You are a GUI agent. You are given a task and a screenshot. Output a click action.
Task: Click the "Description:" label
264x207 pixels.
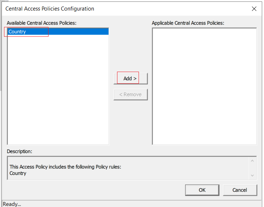point(20,151)
